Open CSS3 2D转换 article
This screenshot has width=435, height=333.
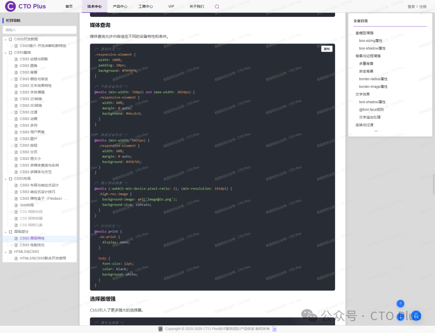(x=31, y=99)
